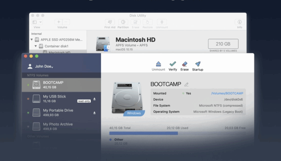This screenshot has width=281, height=161.
Task: Click Unmount in Disk Utility toolbar
Action: [162, 24]
